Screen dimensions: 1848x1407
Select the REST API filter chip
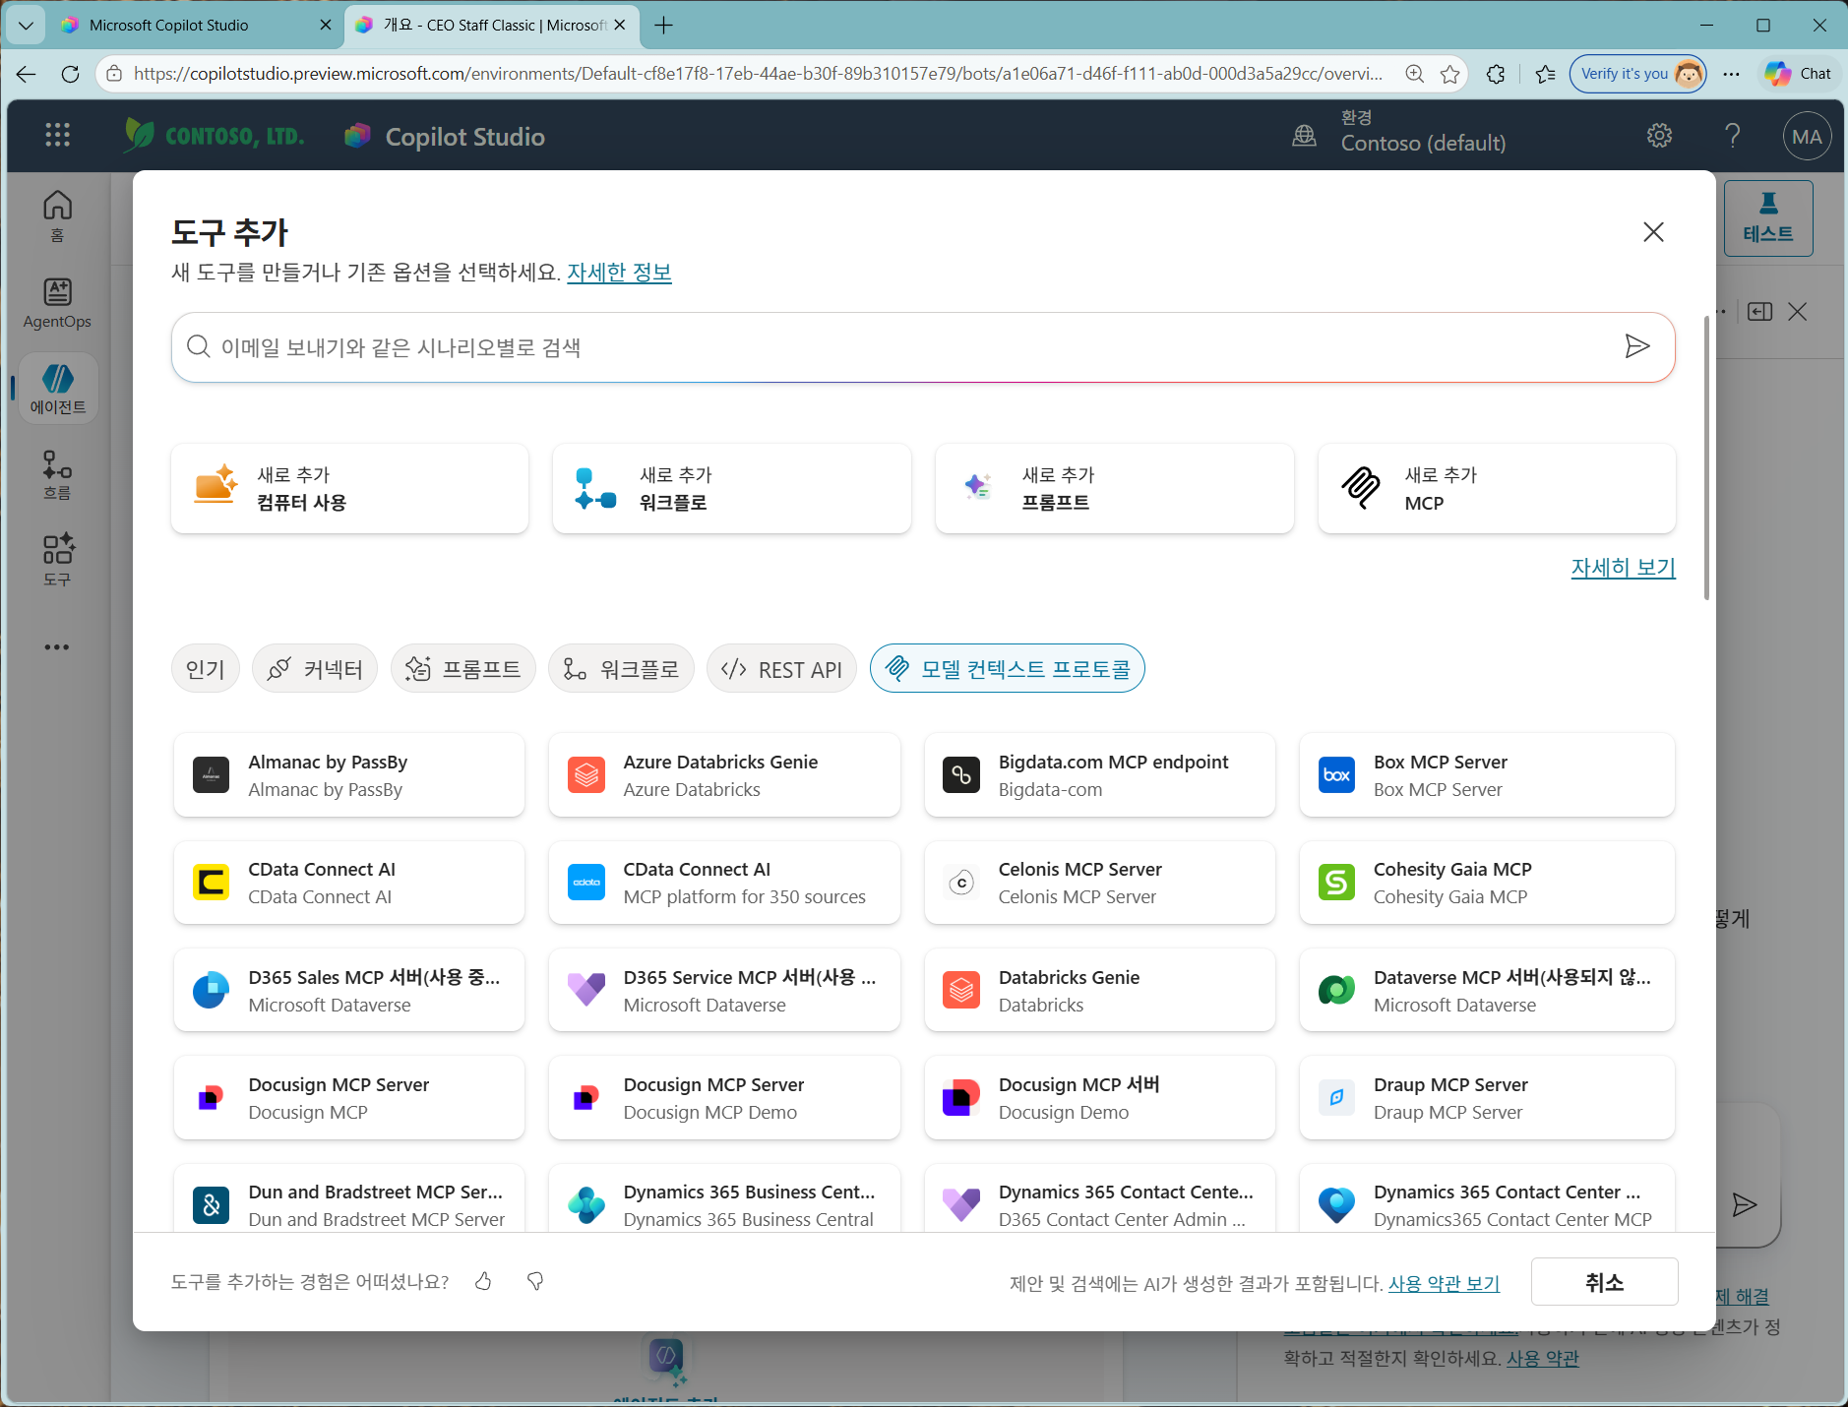781,669
